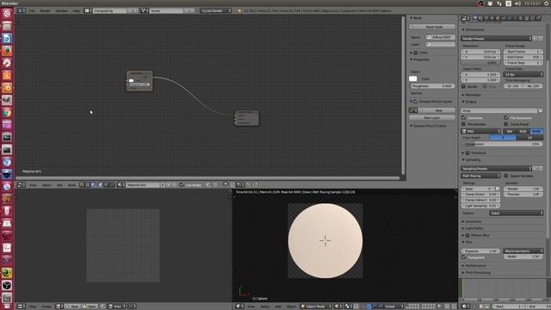Click the volume icon in system tray
The image size is (551, 310).
point(517,3)
